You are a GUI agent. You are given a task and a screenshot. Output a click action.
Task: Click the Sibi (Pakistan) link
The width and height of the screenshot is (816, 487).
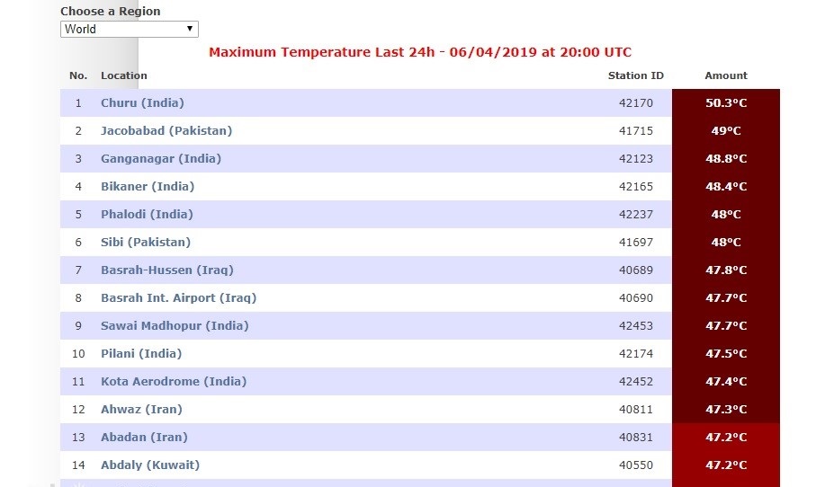tap(146, 243)
